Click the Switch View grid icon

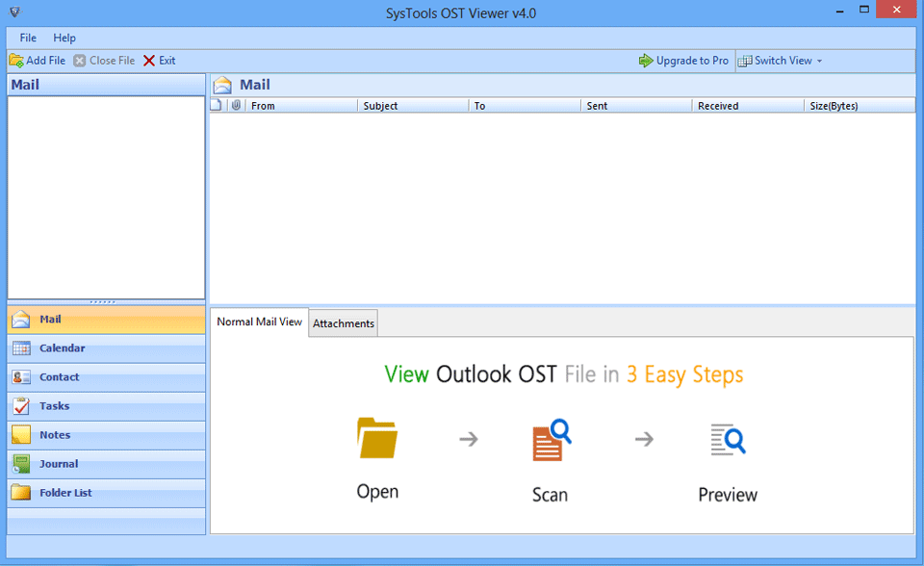[x=745, y=61]
